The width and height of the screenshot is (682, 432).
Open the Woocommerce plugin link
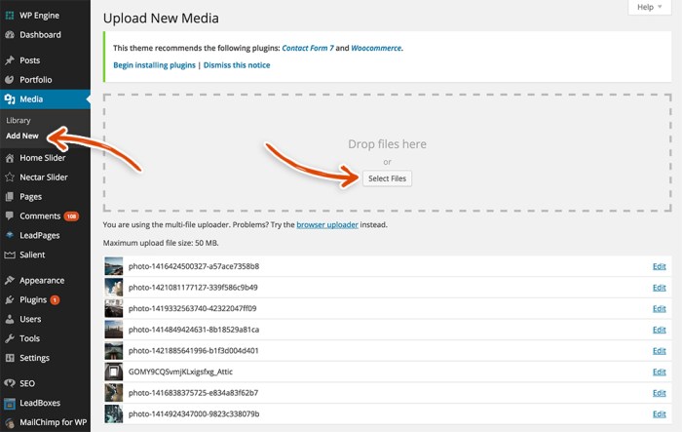(x=376, y=49)
